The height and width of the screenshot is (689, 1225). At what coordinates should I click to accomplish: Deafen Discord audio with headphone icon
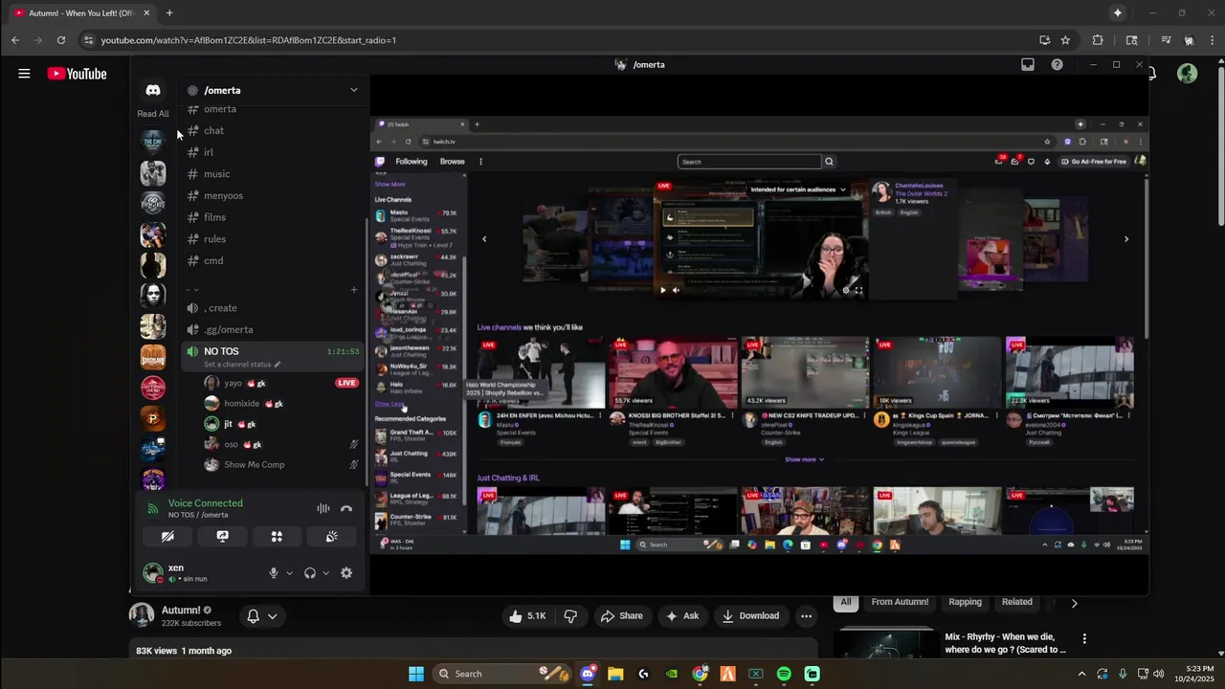pyautogui.click(x=310, y=573)
